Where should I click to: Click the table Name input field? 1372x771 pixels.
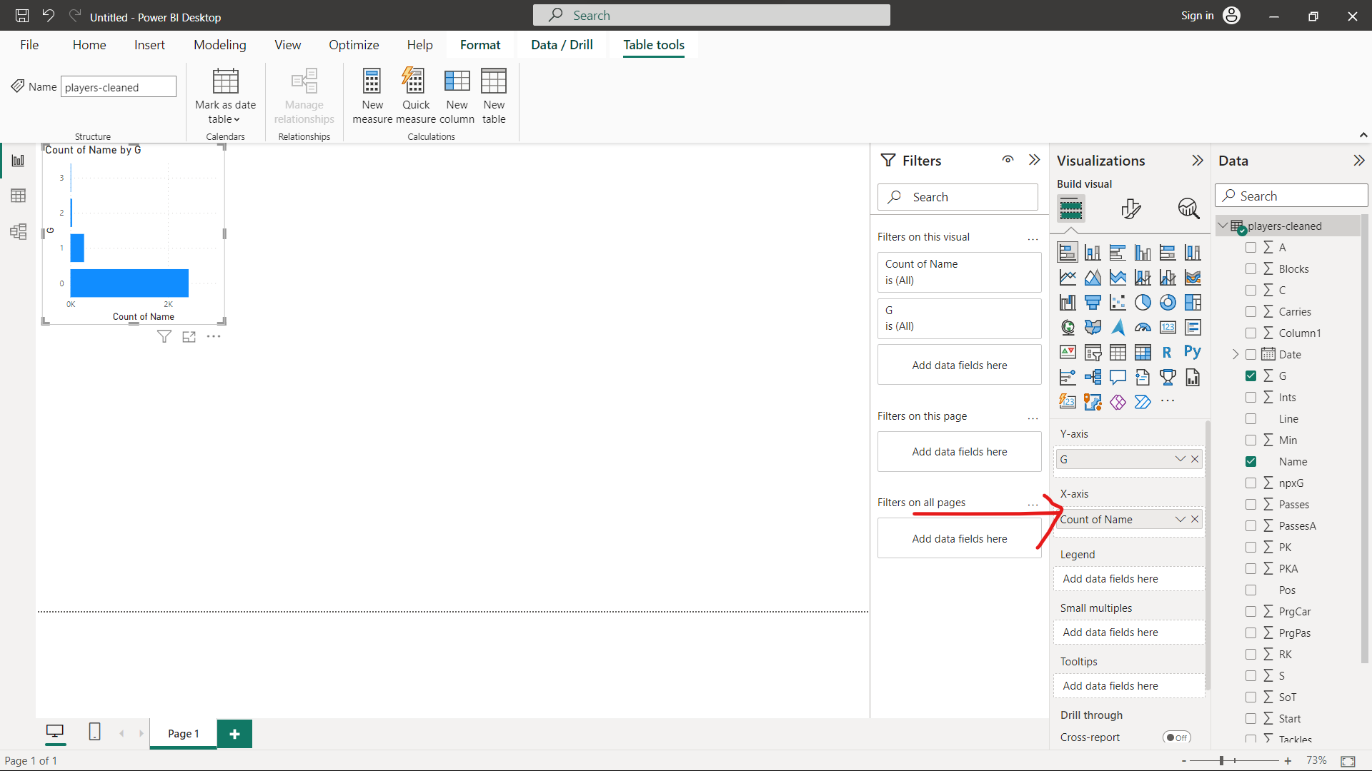[x=118, y=87]
